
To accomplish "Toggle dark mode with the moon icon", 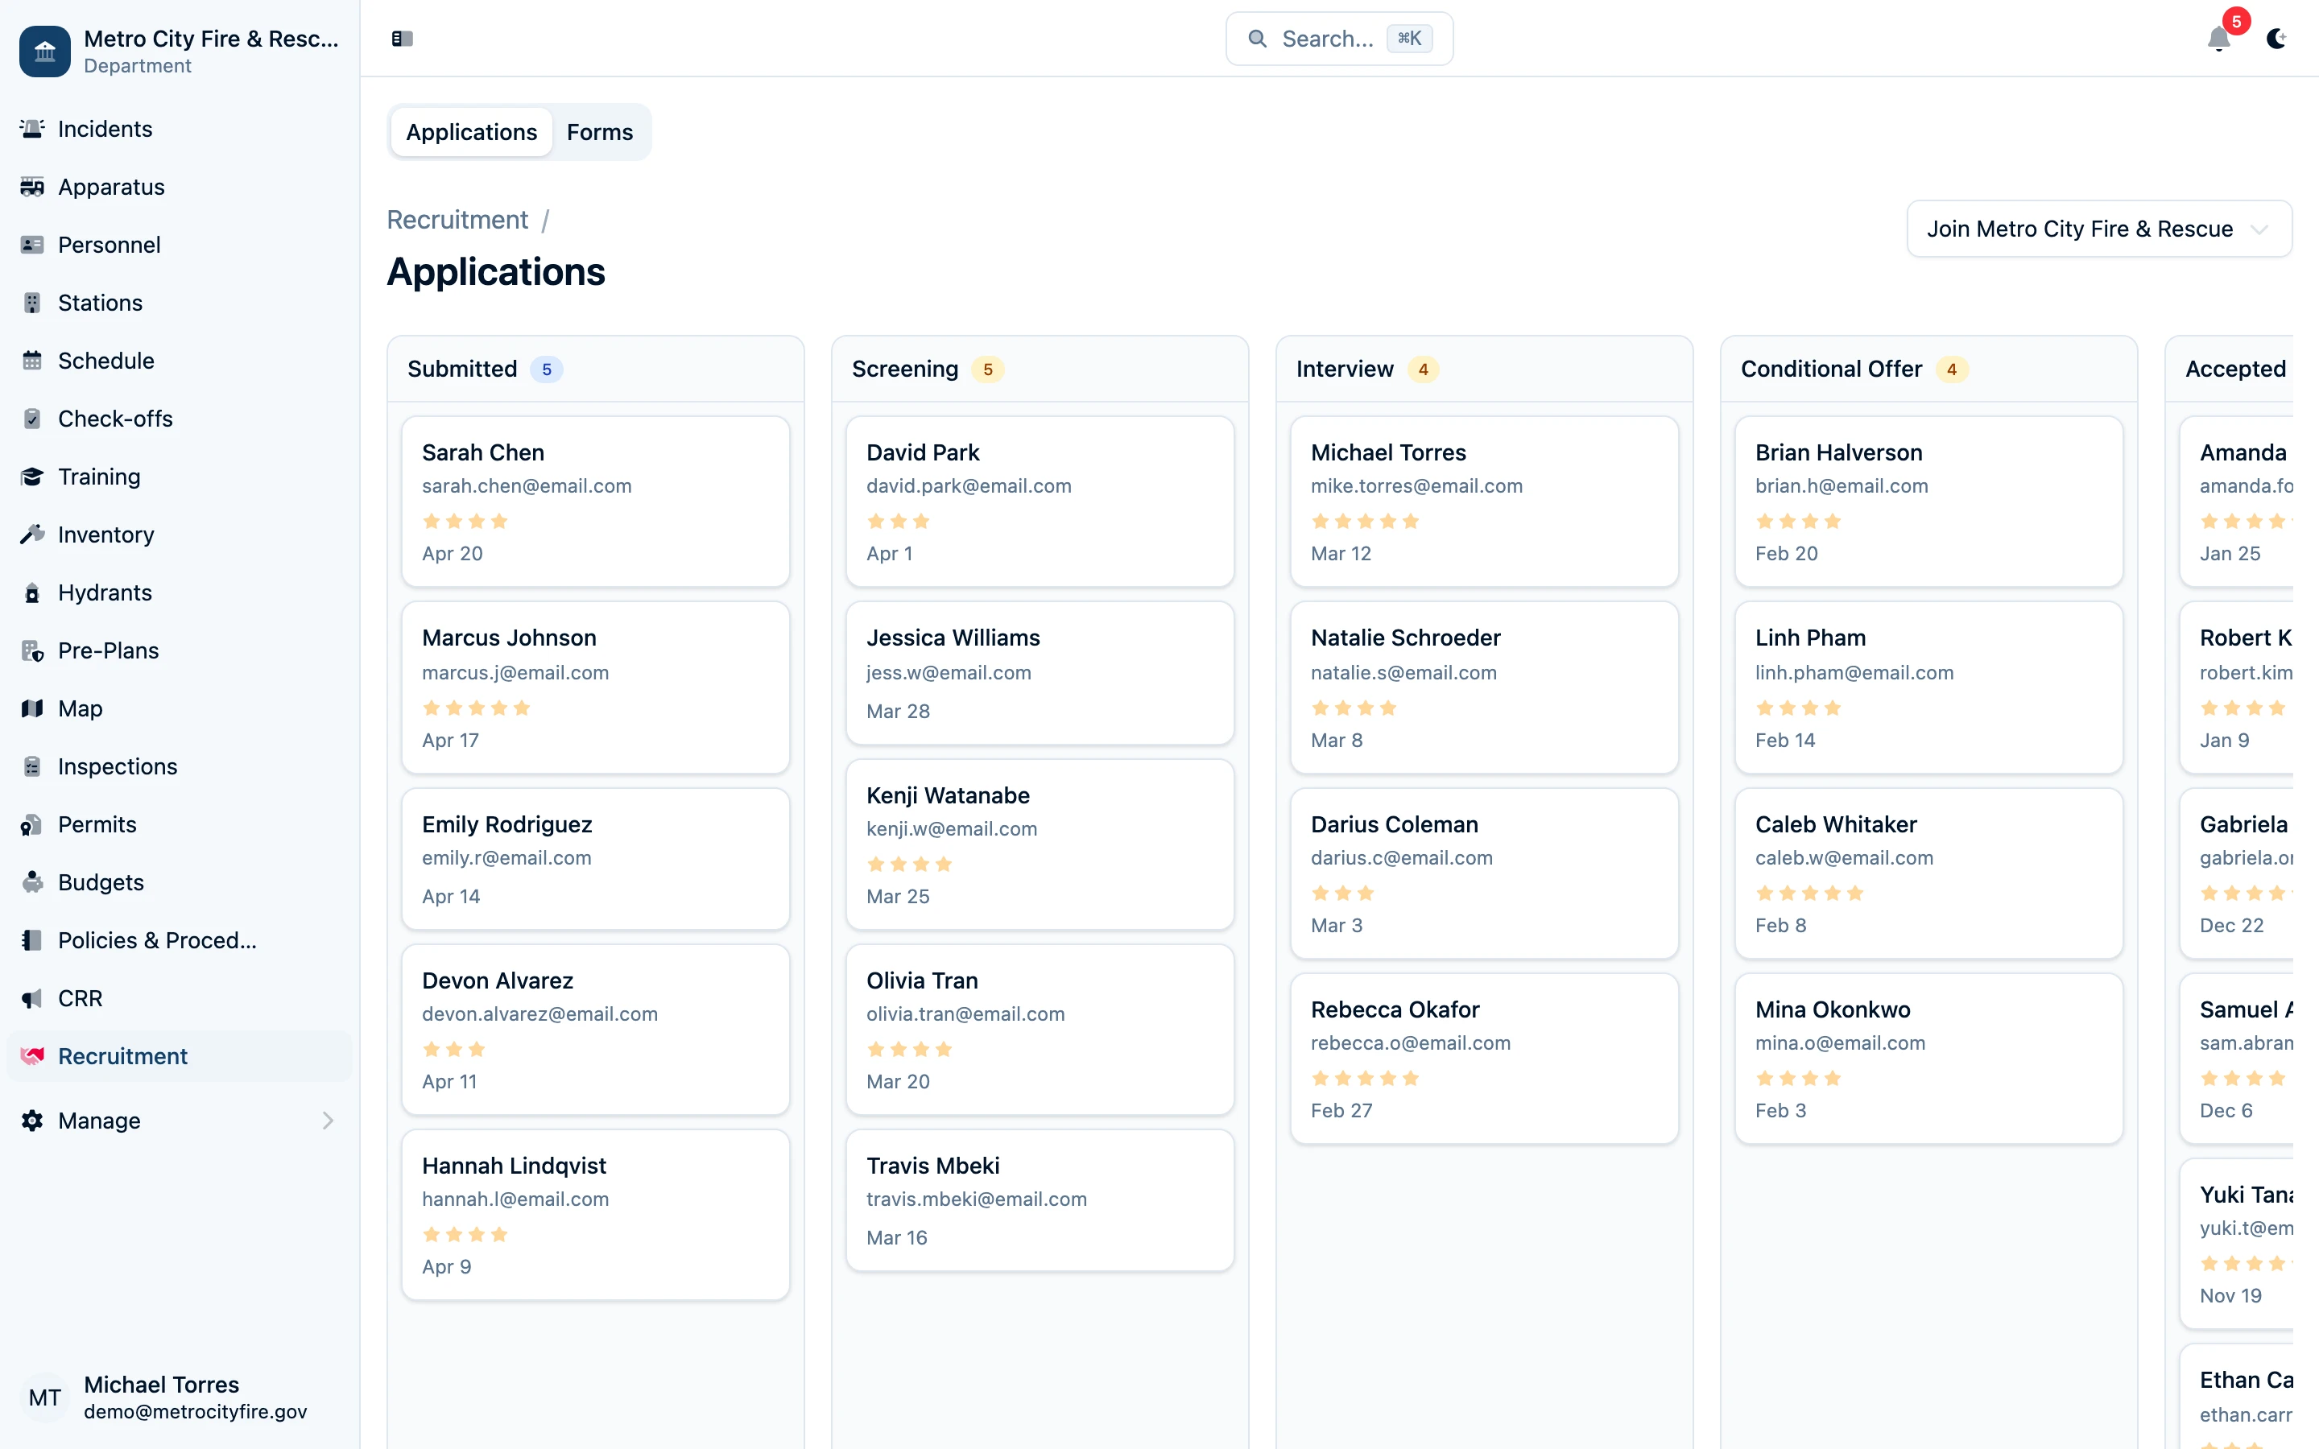I will 2278,40.
